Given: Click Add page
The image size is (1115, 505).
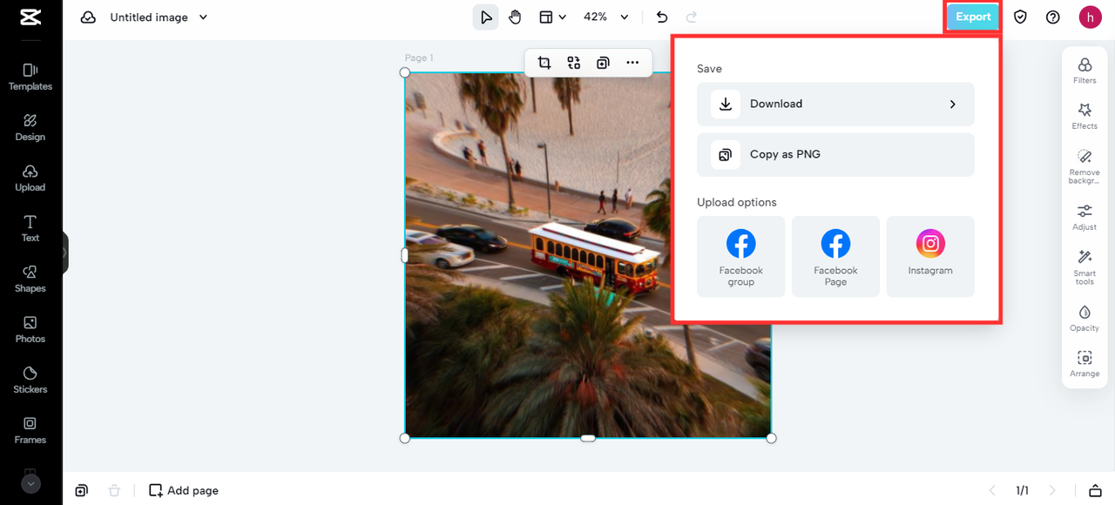Looking at the screenshot, I should click(184, 490).
